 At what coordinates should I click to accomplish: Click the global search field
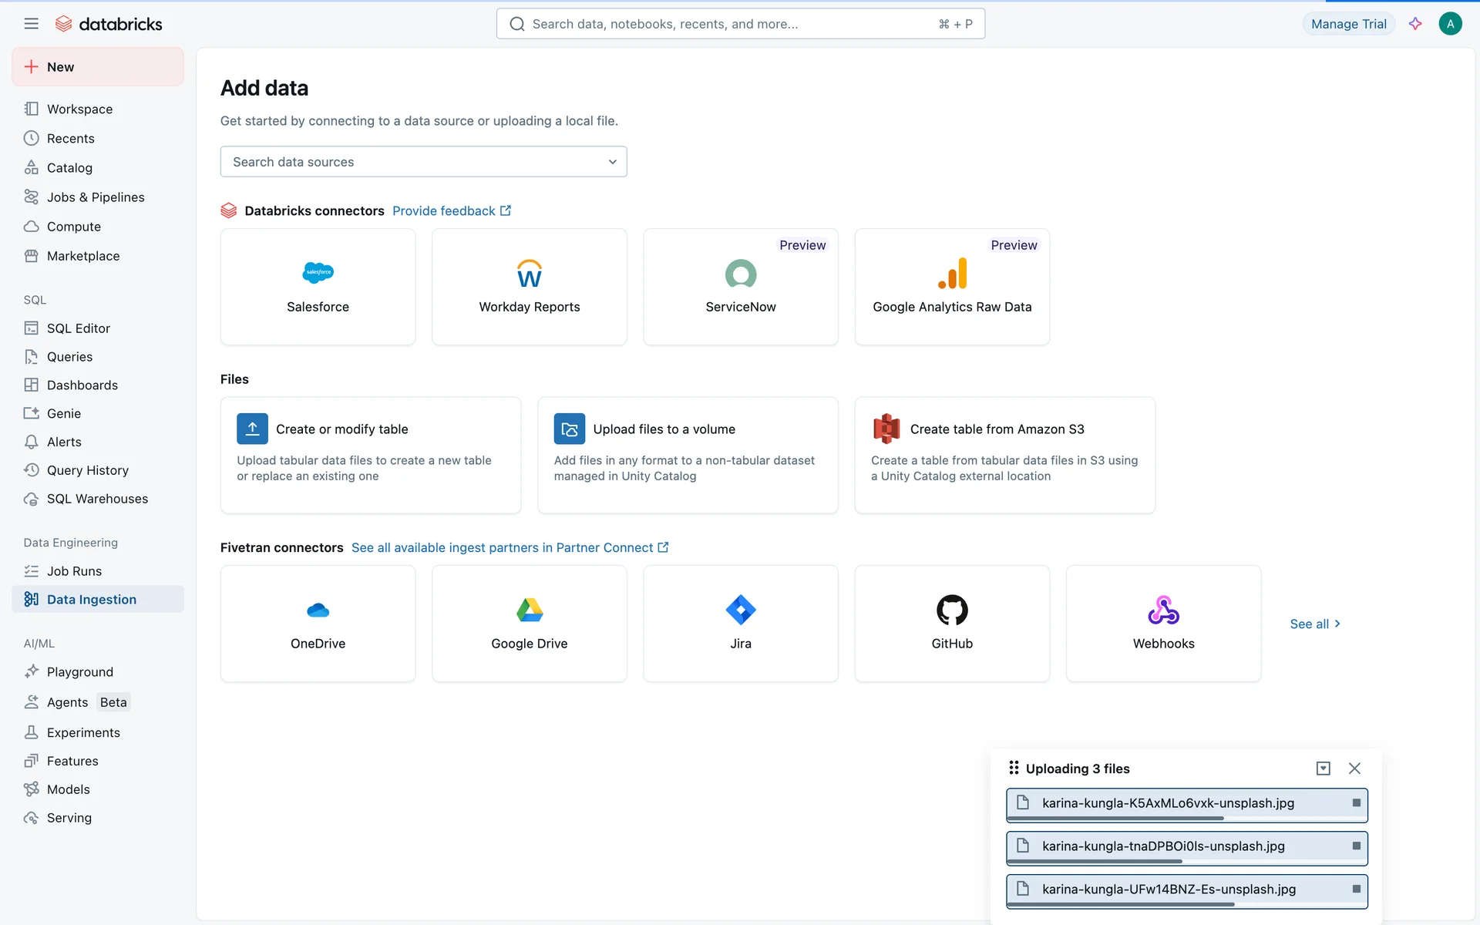pyautogui.click(x=740, y=24)
